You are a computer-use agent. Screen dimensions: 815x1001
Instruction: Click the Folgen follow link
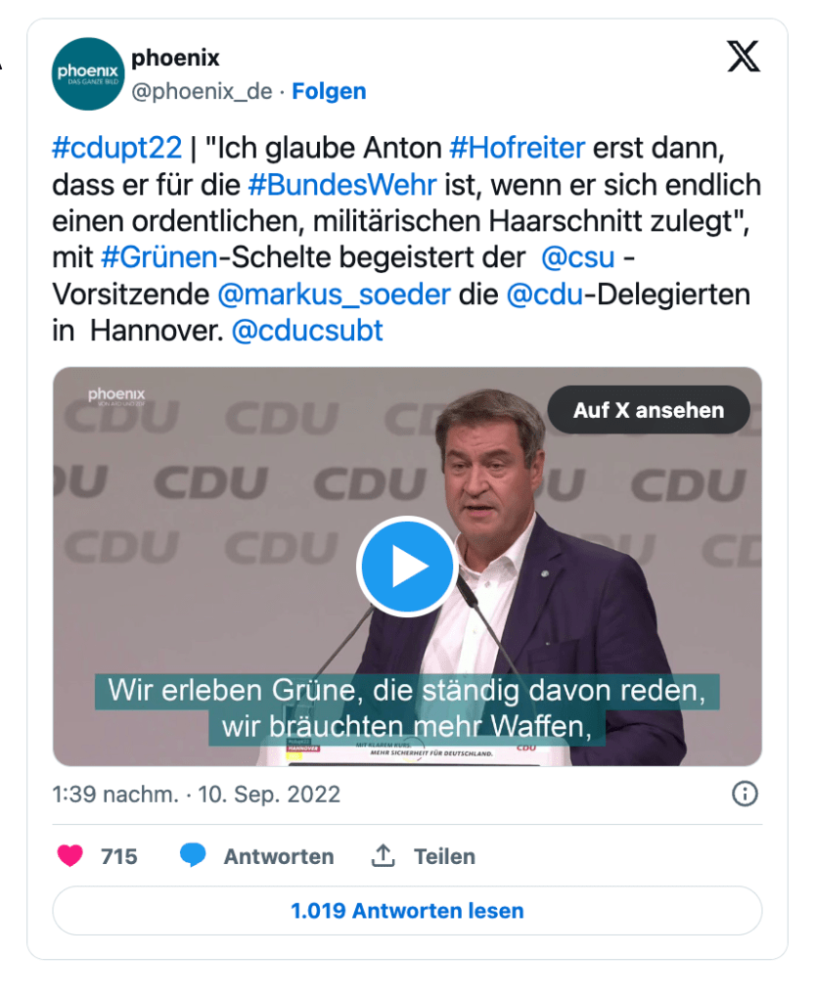pos(329,91)
